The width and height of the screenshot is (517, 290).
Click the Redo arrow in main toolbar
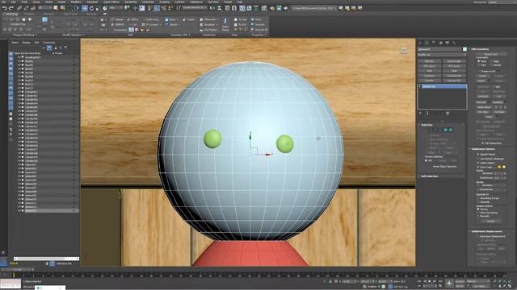coord(11,8)
